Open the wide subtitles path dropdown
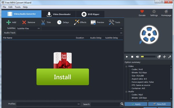Viewport: 174px width, 108px height. coord(82,28)
